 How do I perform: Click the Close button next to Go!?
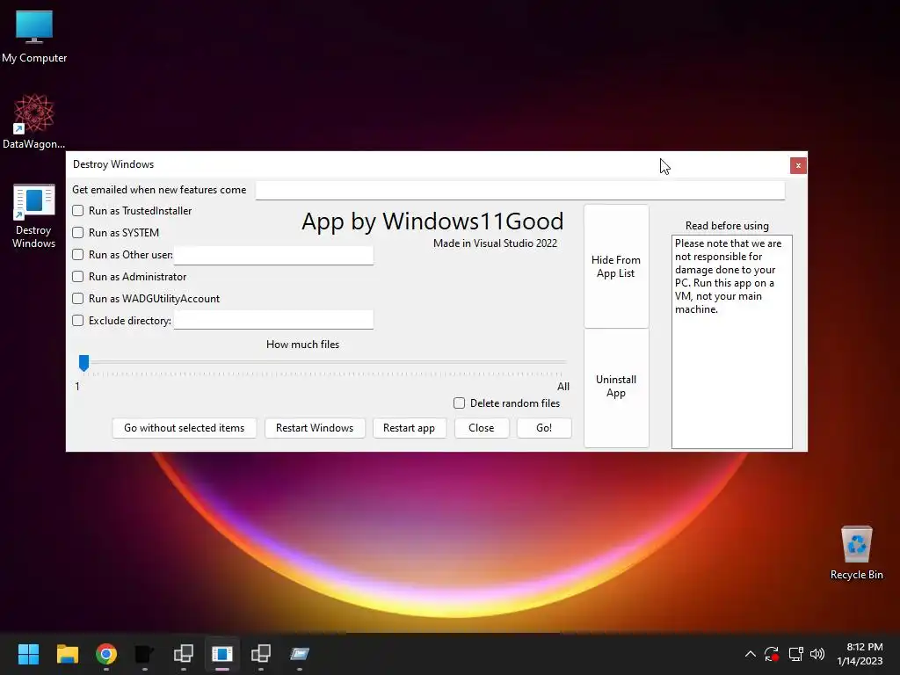pyautogui.click(x=482, y=428)
